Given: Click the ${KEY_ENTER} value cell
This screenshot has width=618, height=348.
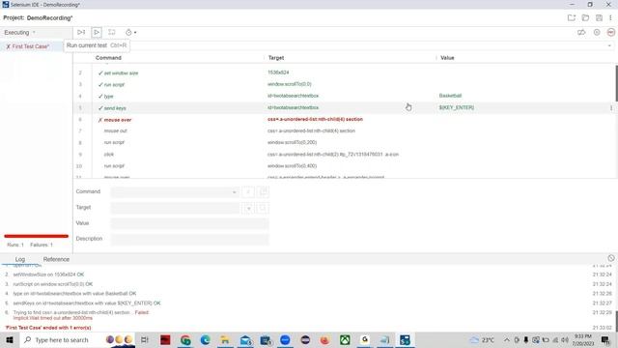Looking at the screenshot, I should pyautogui.click(x=457, y=107).
